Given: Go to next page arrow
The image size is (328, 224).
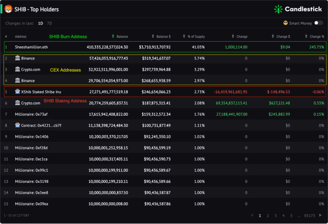Looking at the screenshot, I should coord(320,215).
